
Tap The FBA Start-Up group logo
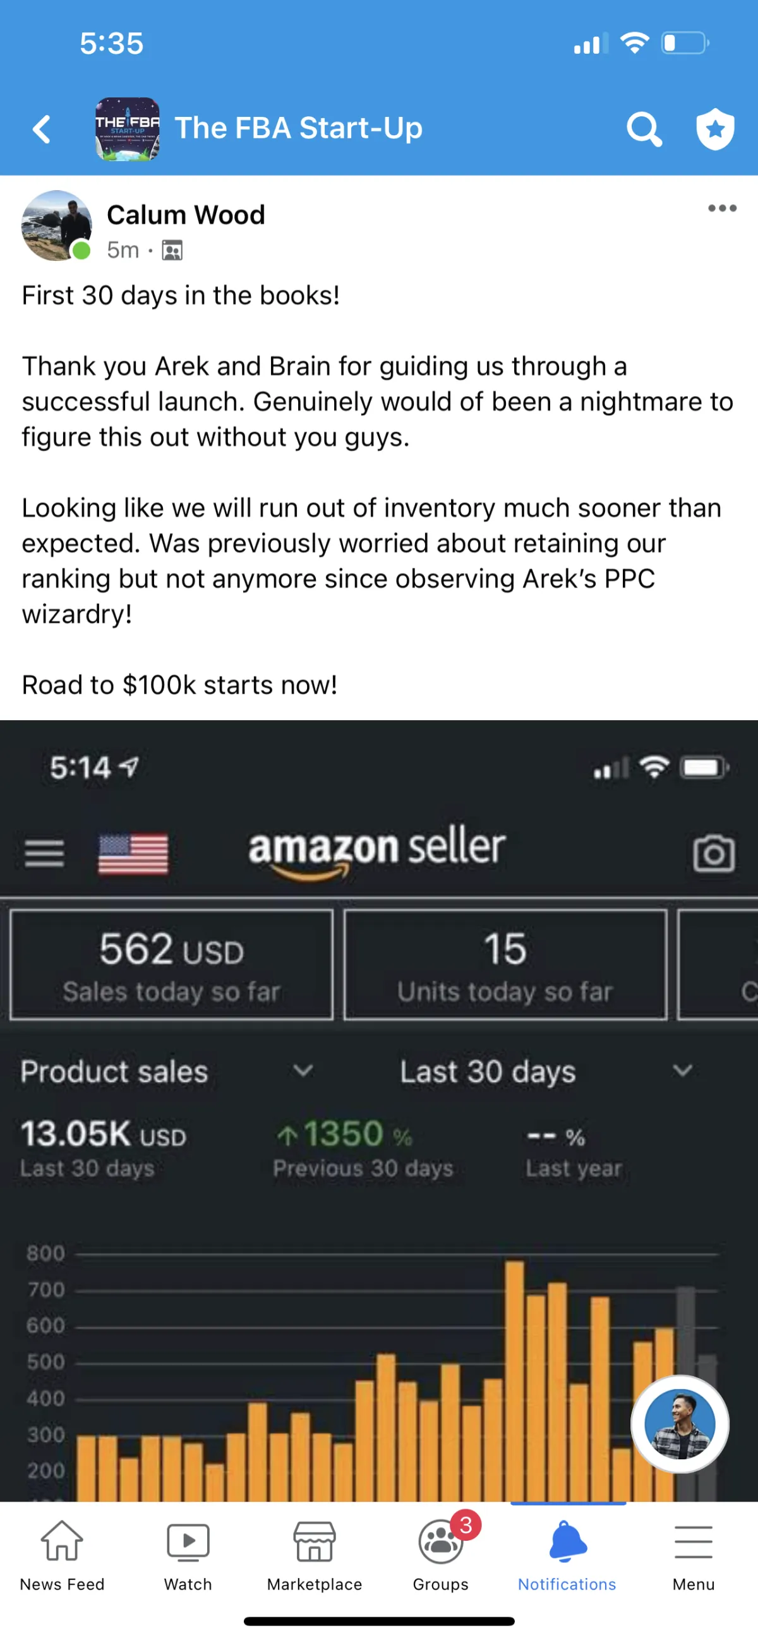pos(128,129)
